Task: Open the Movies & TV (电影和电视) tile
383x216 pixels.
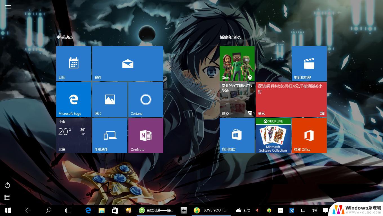Action: coord(309,64)
